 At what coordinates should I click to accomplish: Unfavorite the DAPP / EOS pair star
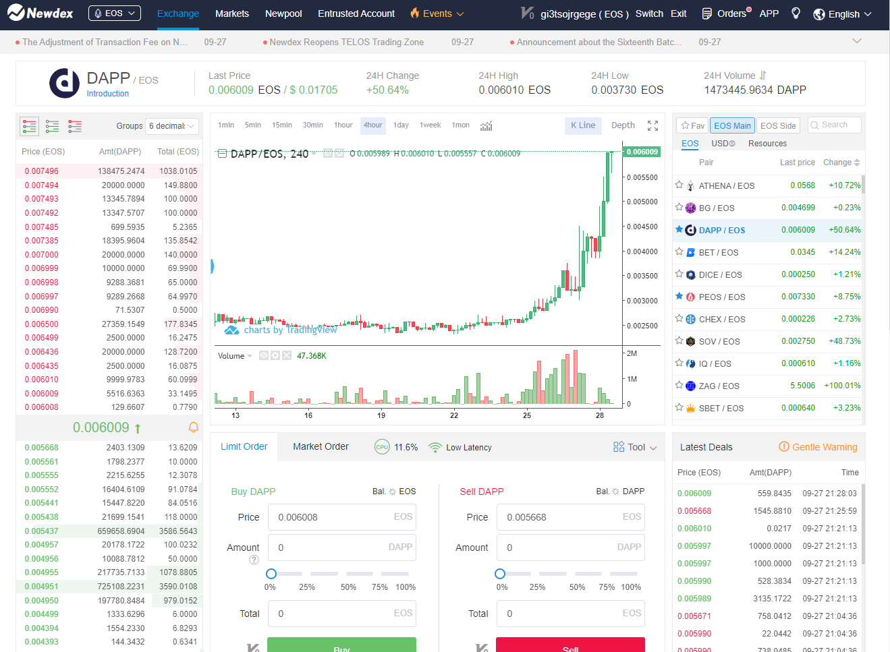(679, 229)
